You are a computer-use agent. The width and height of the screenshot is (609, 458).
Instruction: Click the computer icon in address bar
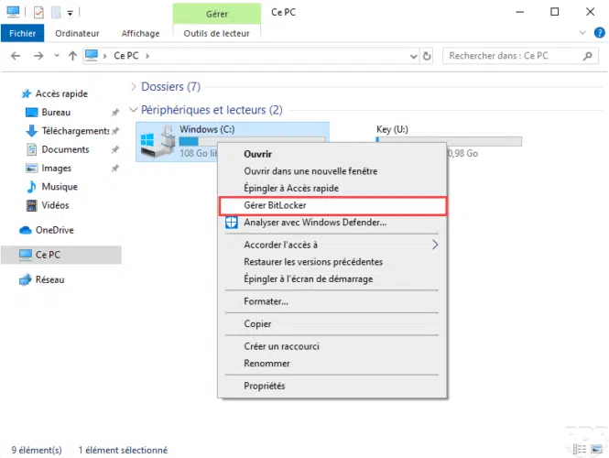tap(92, 55)
